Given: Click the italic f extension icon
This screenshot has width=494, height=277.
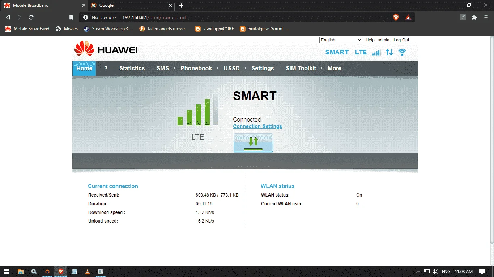Looking at the screenshot, I should (463, 17).
